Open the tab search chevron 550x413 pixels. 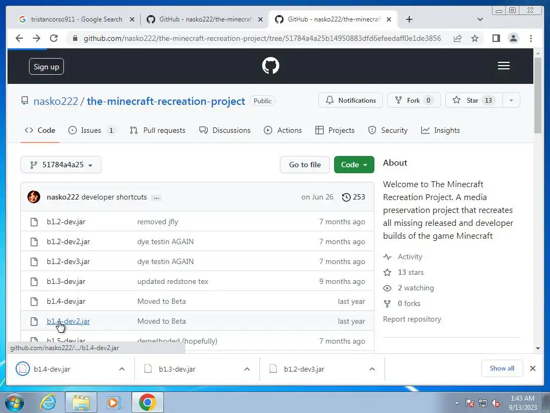480,19
